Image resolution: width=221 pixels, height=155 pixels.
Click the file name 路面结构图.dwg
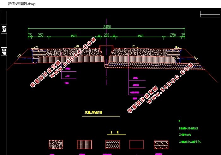[22, 4]
